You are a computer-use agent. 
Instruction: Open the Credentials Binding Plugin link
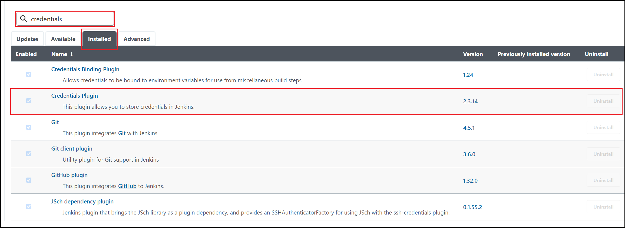pyautogui.click(x=85, y=69)
